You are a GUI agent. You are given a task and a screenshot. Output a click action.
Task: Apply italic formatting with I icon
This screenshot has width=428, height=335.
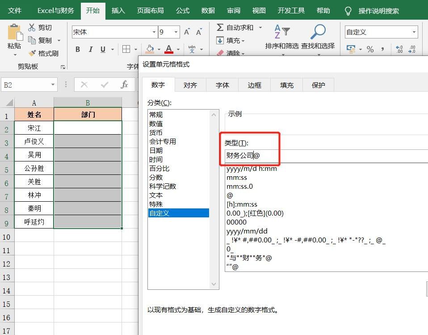click(91, 49)
